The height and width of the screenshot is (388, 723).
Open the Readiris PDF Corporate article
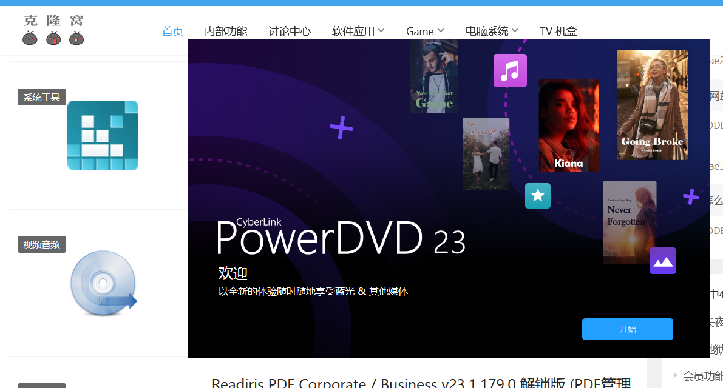[x=421, y=383]
